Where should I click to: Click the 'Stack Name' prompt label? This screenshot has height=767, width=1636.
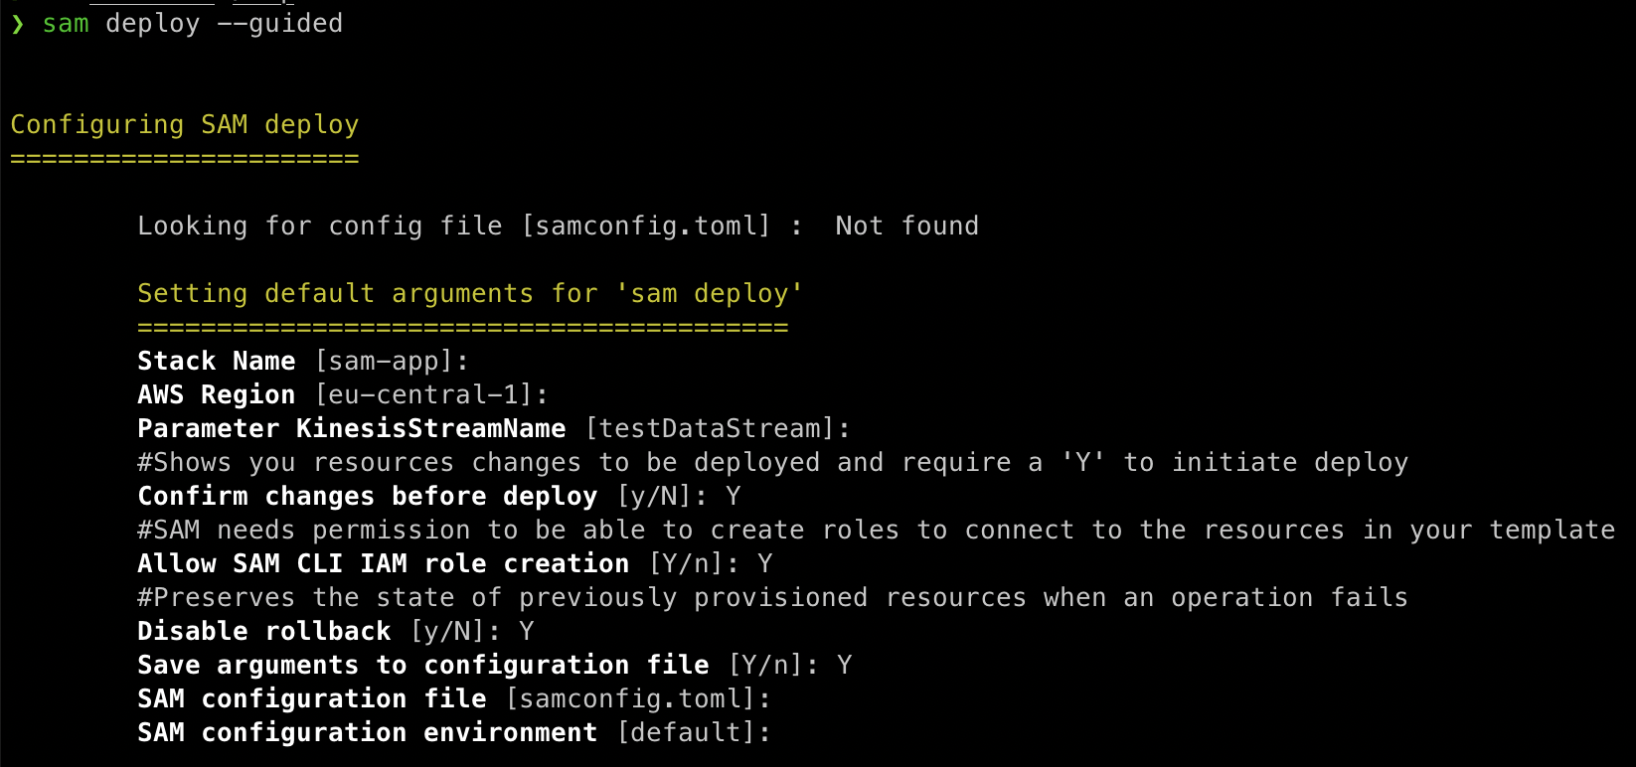tap(217, 362)
